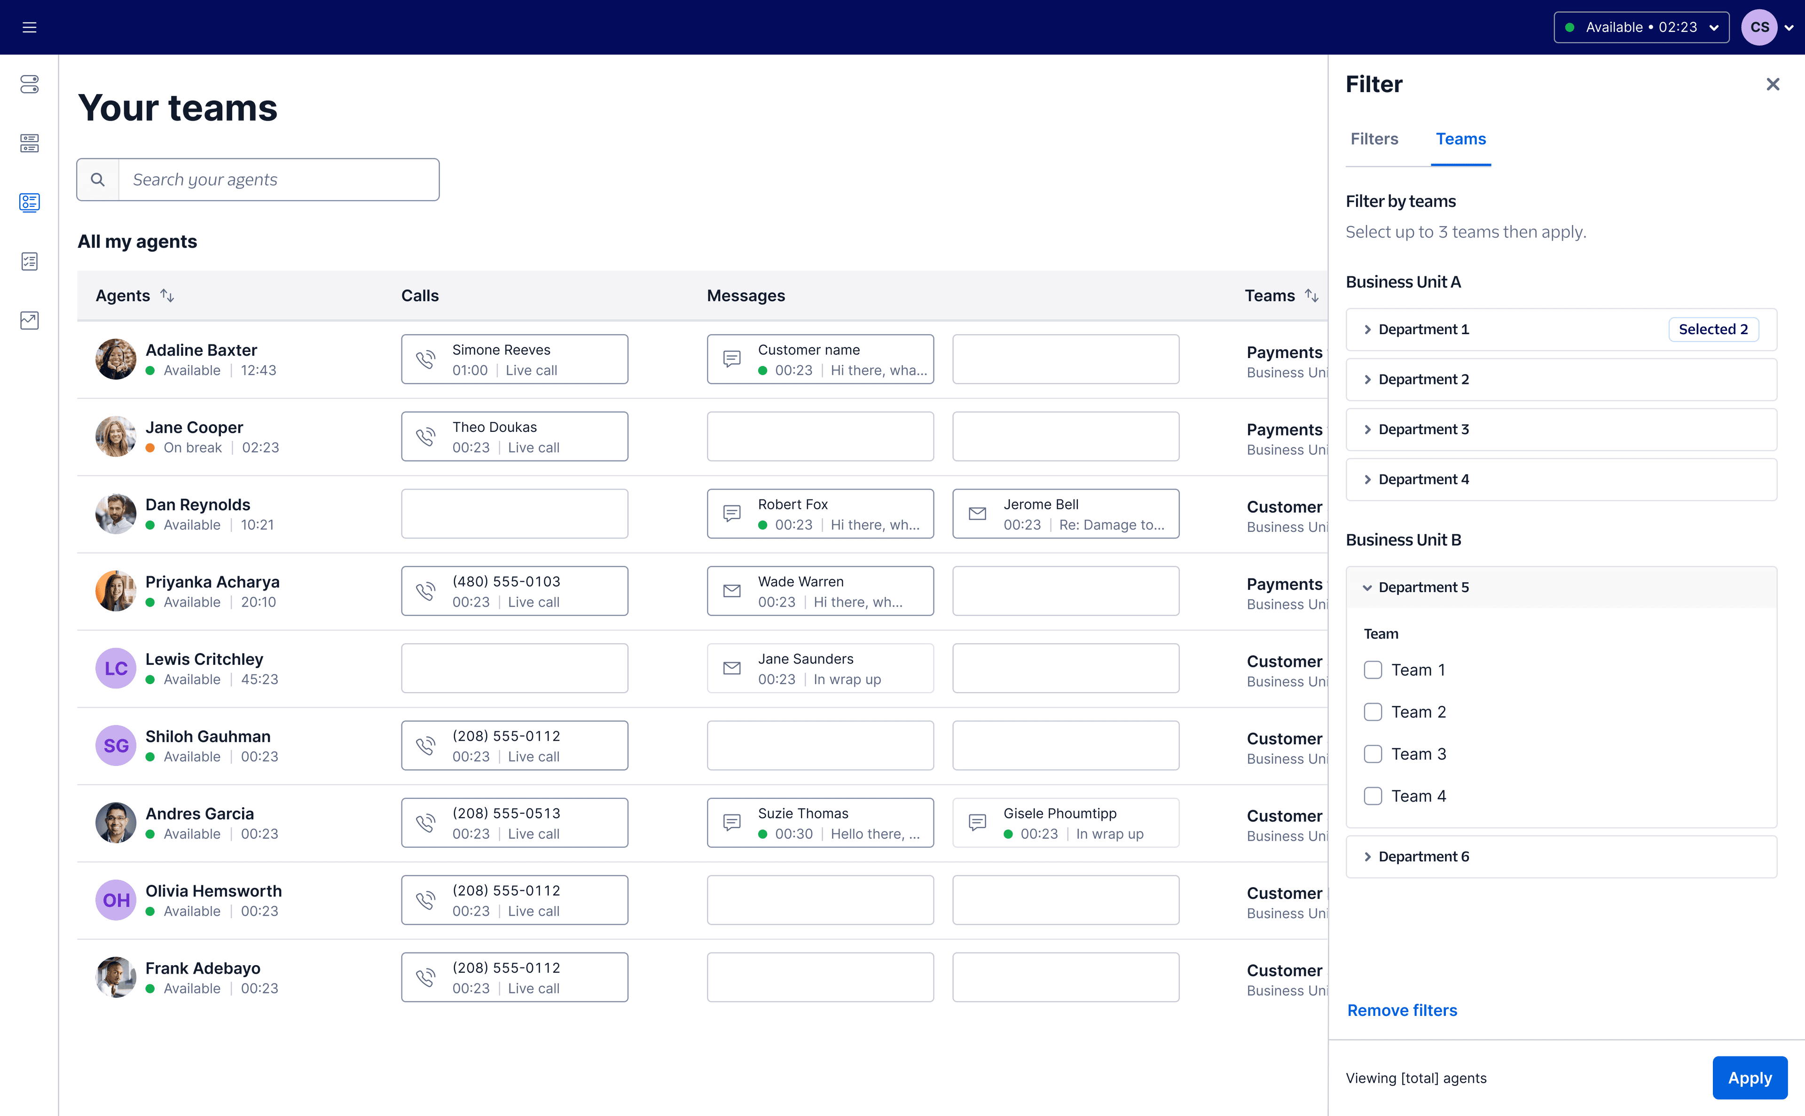Open the analytics chart sidebar icon
The width and height of the screenshot is (1805, 1116).
[30, 320]
